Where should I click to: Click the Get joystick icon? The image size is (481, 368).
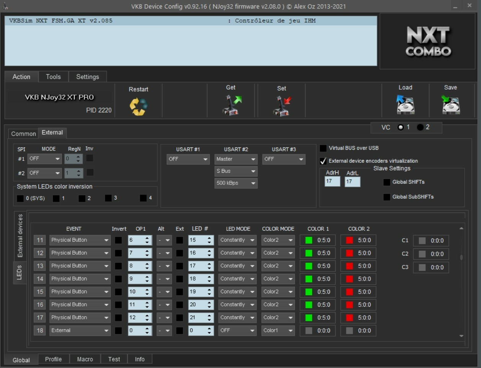tap(232, 105)
